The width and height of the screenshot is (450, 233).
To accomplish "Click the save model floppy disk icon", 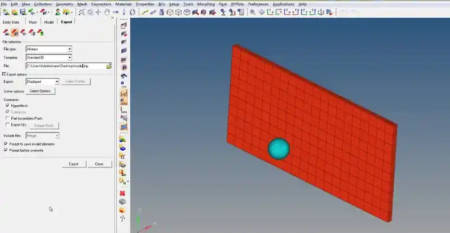I will pos(23,12).
